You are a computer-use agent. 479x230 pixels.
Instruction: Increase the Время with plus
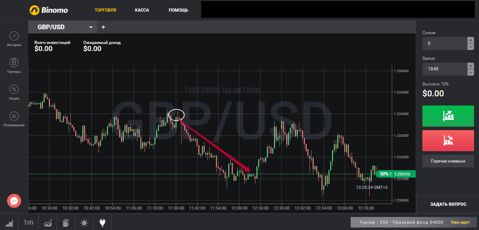pos(471,66)
